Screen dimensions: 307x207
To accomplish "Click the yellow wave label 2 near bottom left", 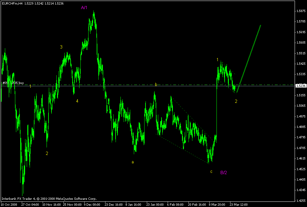I will tap(47, 153).
